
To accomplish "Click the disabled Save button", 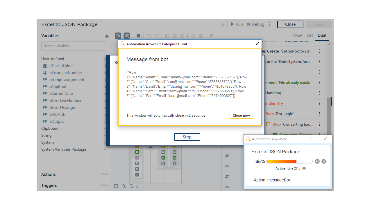I will tap(319, 24).
